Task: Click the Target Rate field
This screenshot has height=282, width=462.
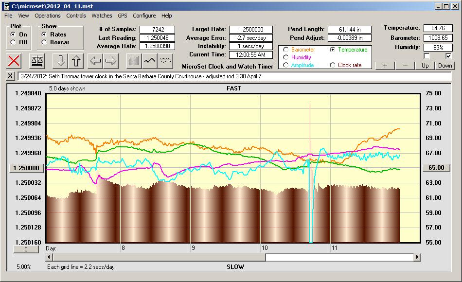Action: (x=251, y=30)
